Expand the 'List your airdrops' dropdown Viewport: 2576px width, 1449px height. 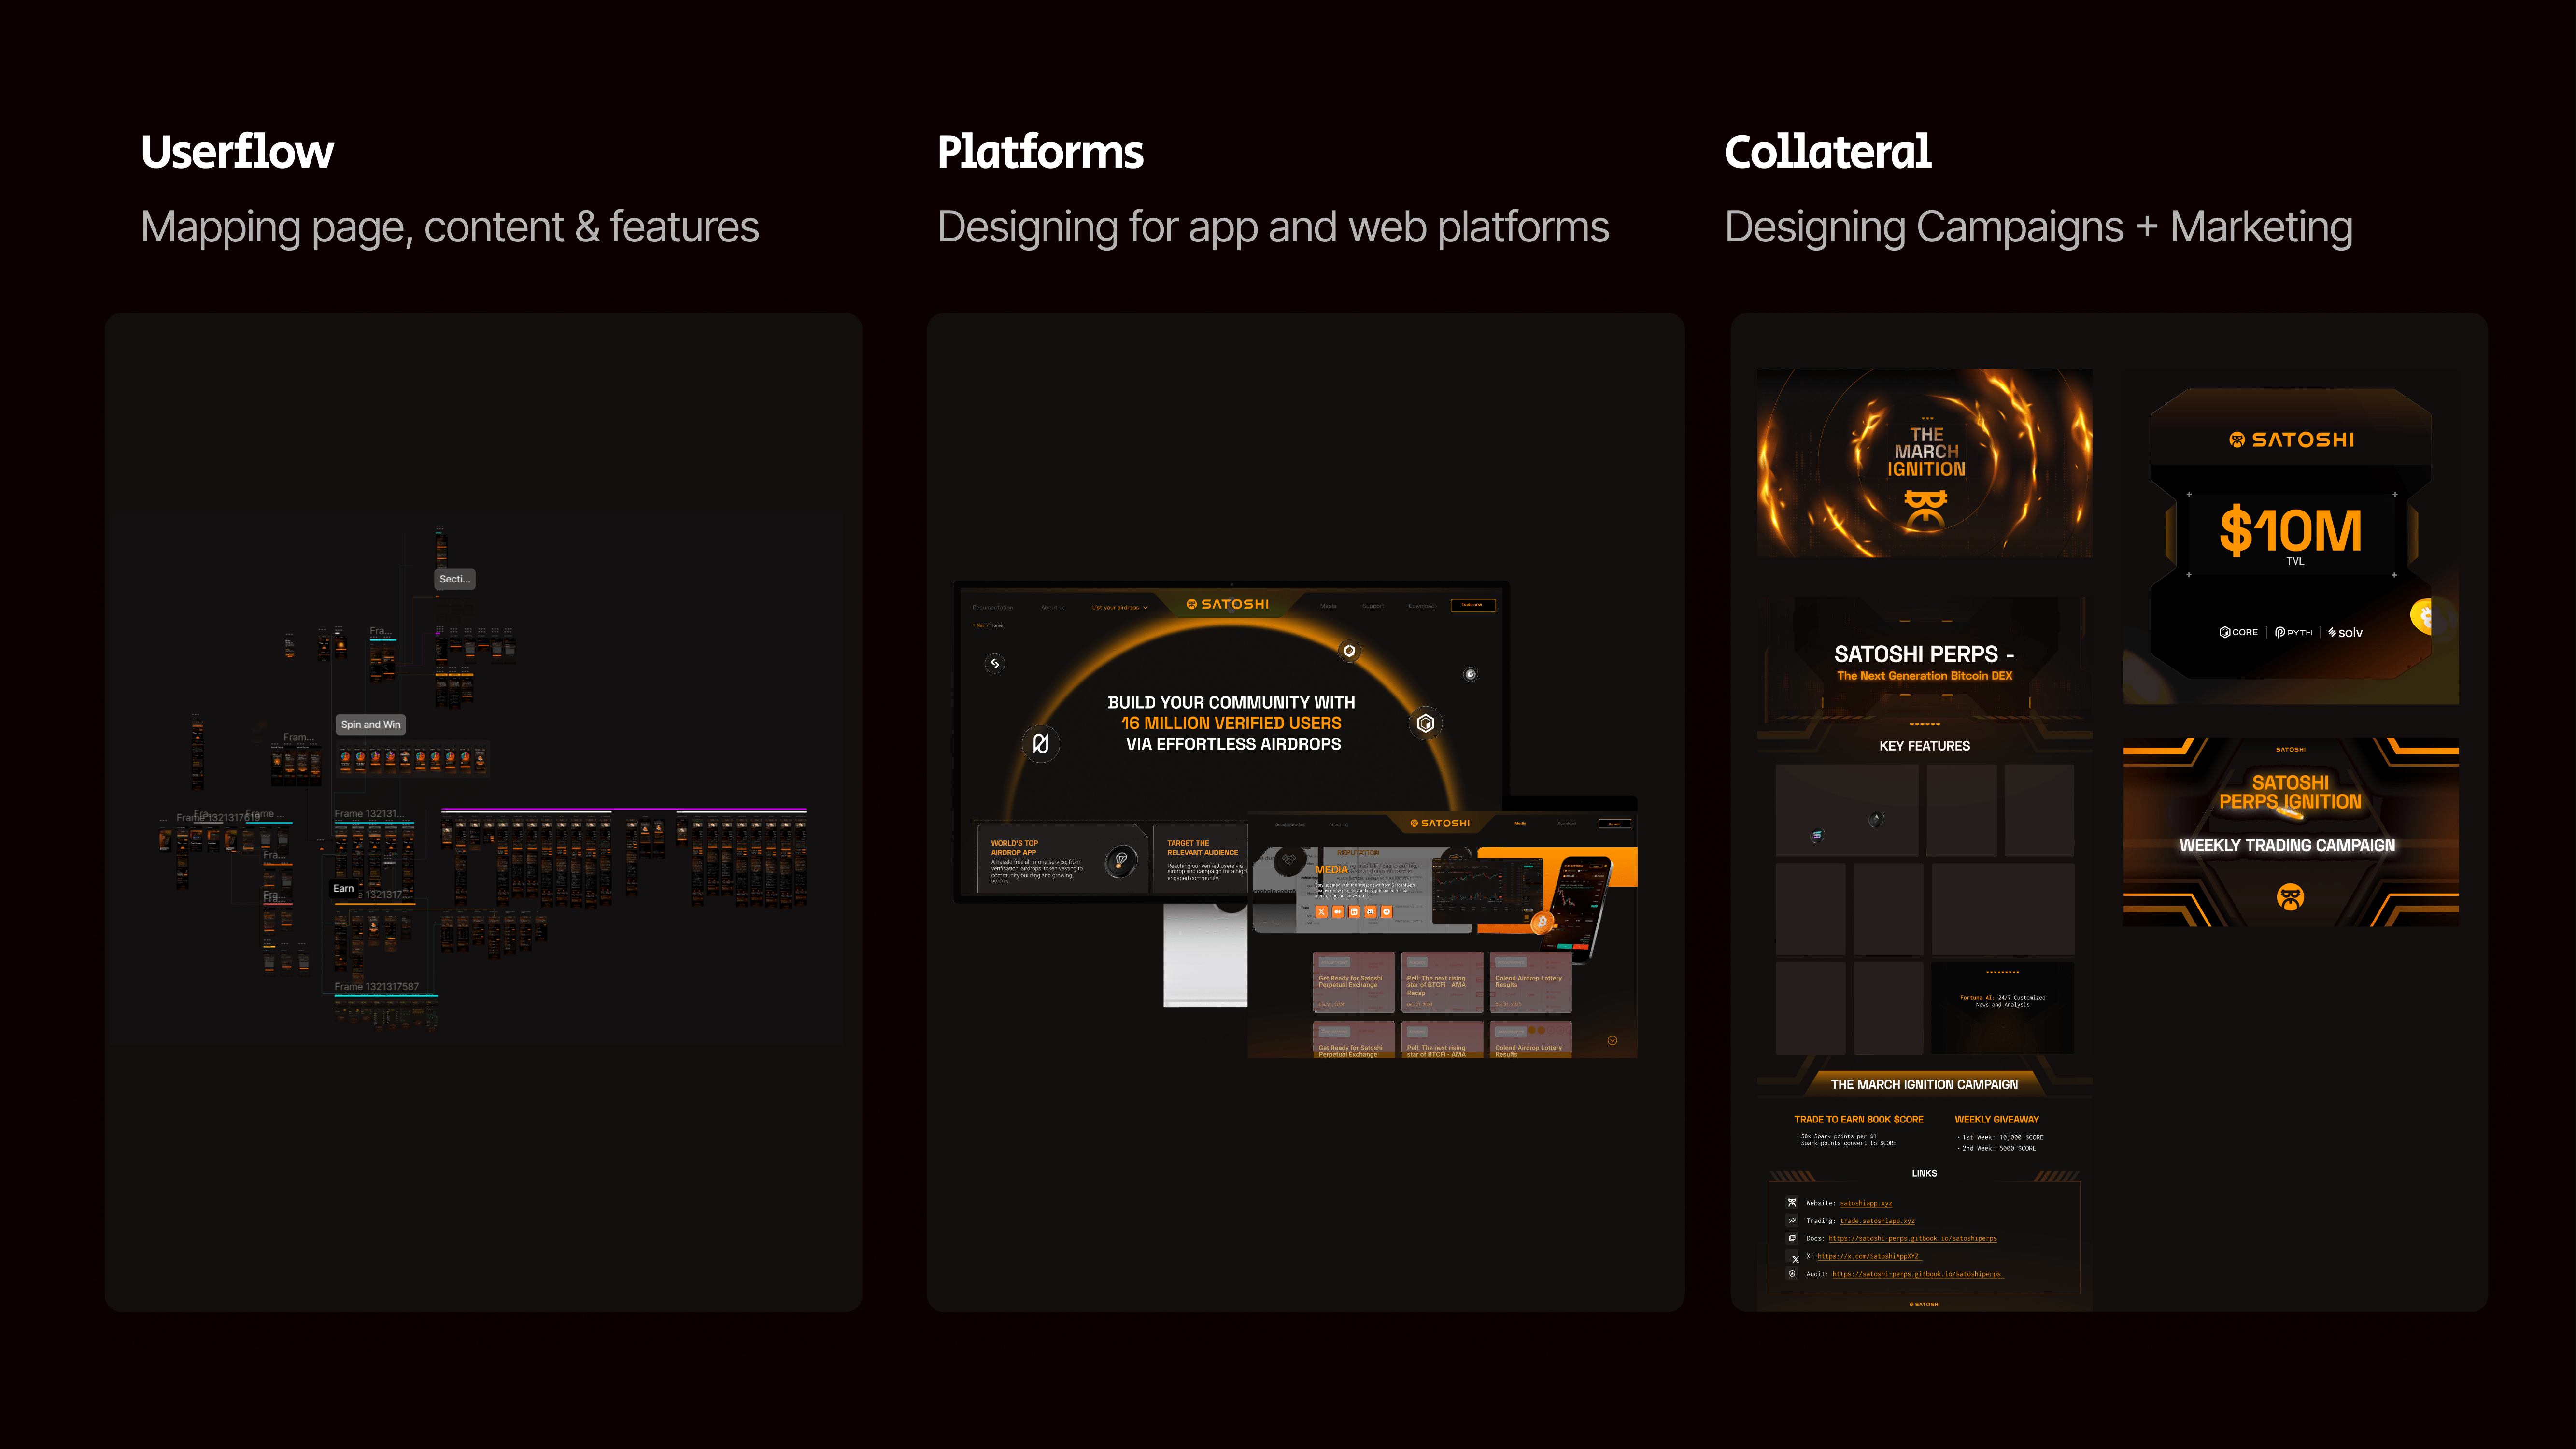1119,607
